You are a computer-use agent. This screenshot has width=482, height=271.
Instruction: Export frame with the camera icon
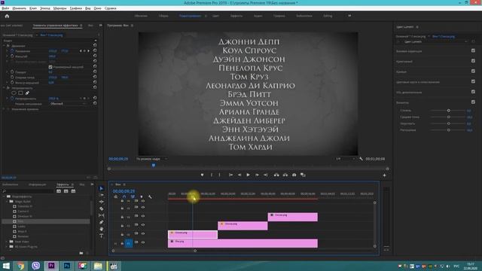[x=294, y=175]
